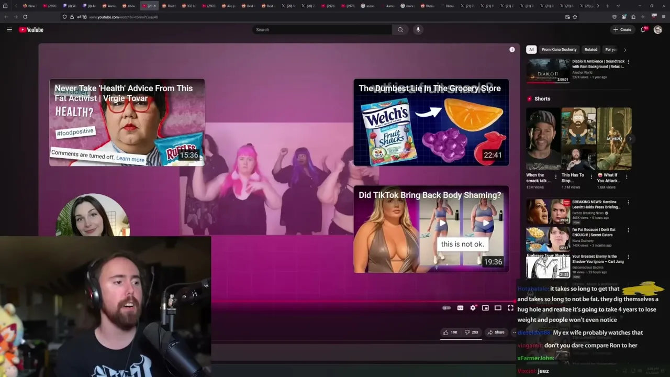Click the search magnifier button
The height and width of the screenshot is (377, 670).
pyautogui.click(x=400, y=30)
